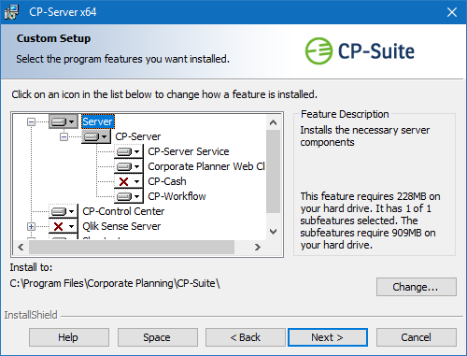Close the CP-Server x64 installer window
The height and width of the screenshot is (356, 467).
coord(452,12)
